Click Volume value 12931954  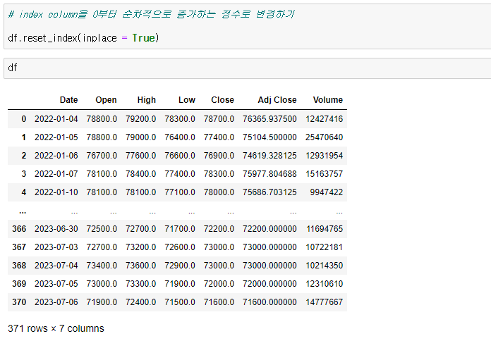pyautogui.click(x=324, y=156)
